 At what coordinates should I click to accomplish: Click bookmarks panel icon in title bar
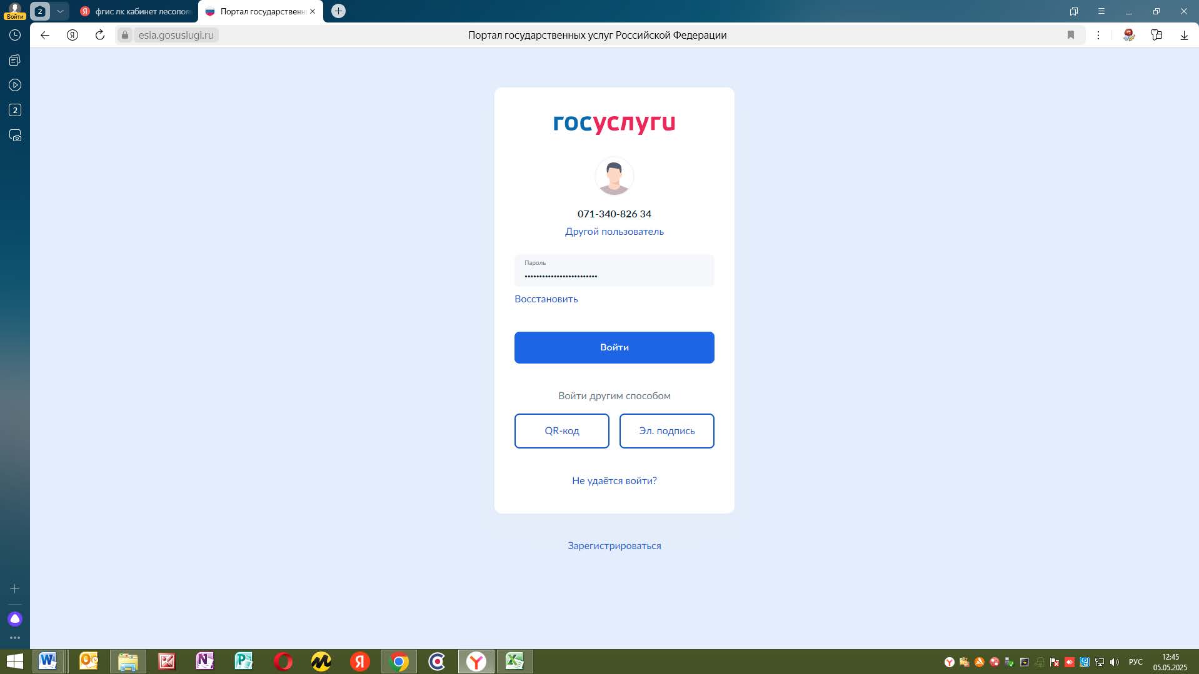coord(1074,11)
